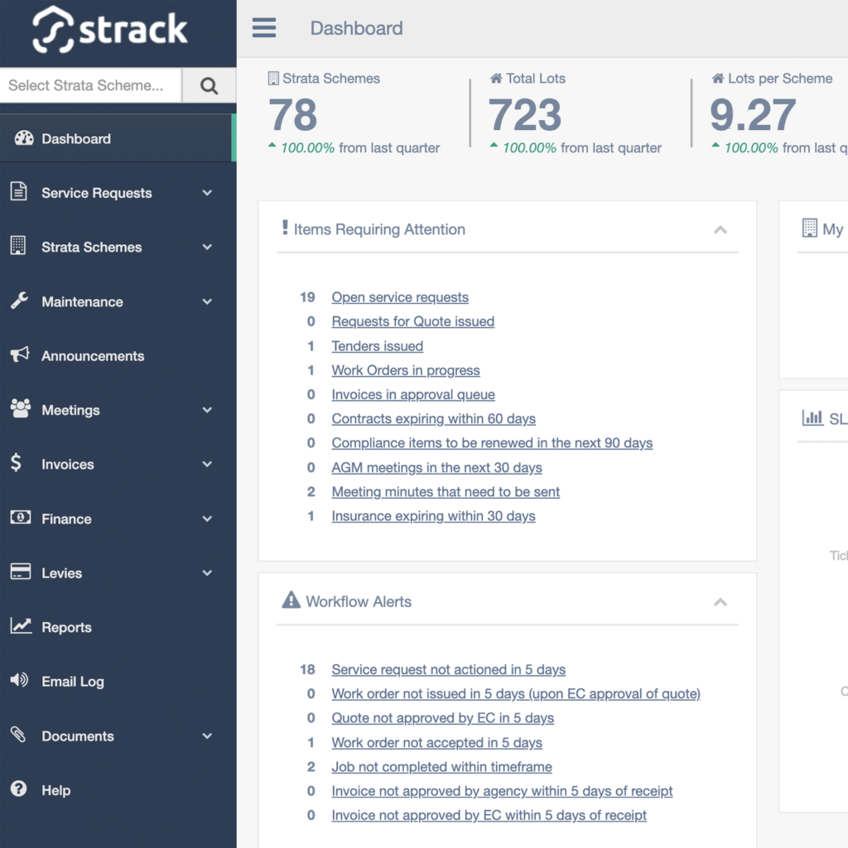
Task: Open the Reports chart icon
Action: pos(20,627)
